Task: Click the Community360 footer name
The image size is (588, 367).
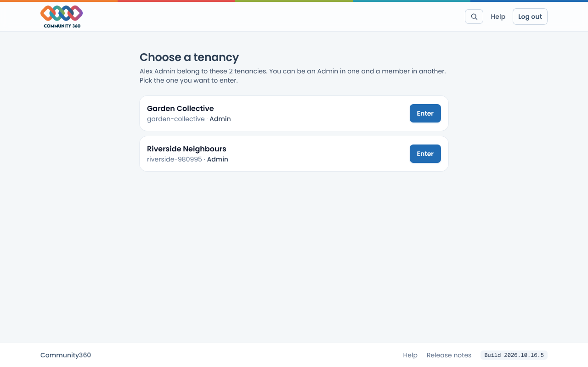Action: [66, 355]
